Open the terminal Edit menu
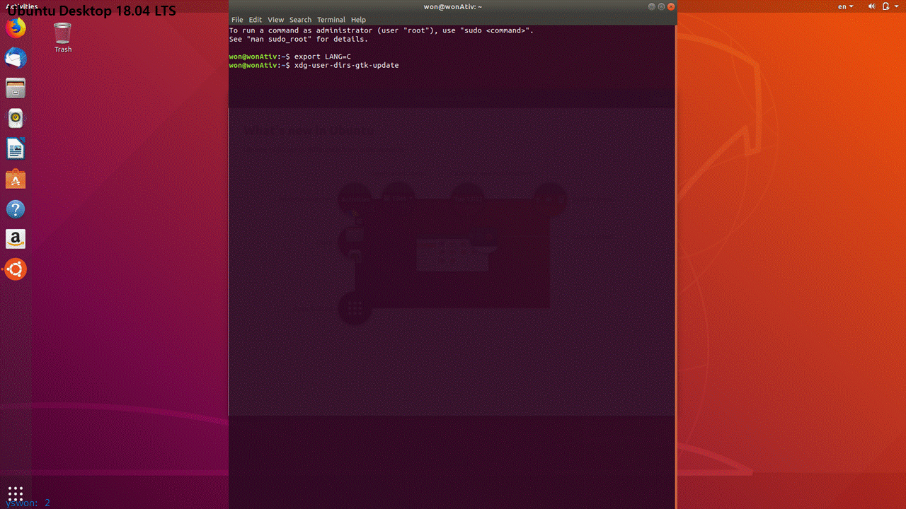906x509 pixels. 256,20
